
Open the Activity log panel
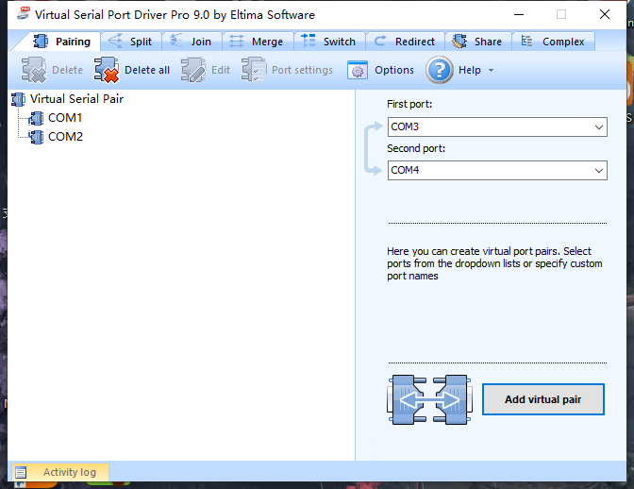point(60,472)
